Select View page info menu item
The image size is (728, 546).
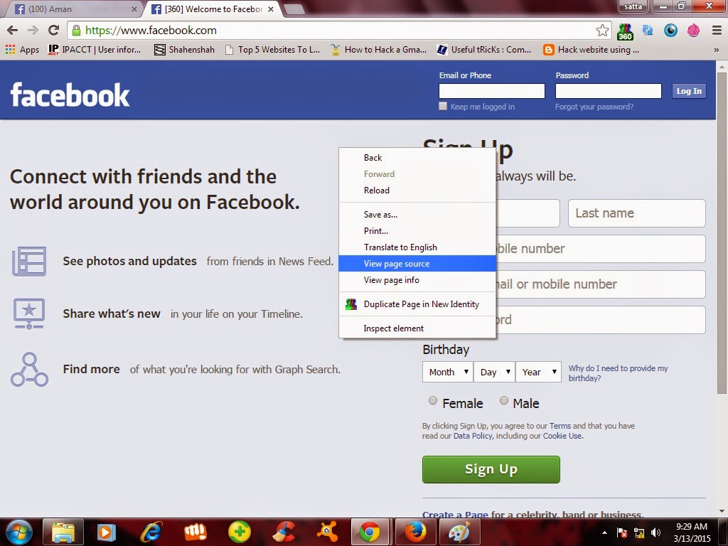417,280
